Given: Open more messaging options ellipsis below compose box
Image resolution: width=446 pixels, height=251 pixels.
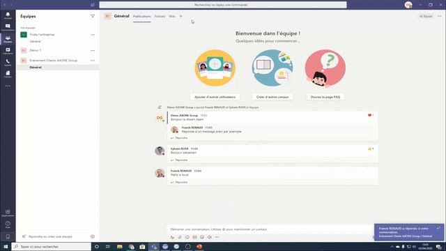Looking at the screenshot, I should click(x=217, y=237).
